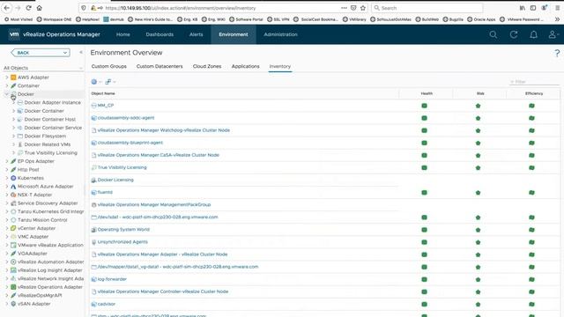Open the Alerts menu

pyautogui.click(x=196, y=34)
